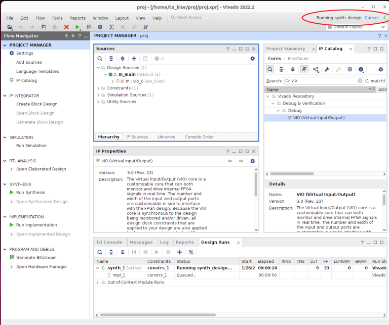This screenshot has height=325, width=389.
Task: Expand Out-of-Context Module Runs row
Action: [x=97, y=282]
